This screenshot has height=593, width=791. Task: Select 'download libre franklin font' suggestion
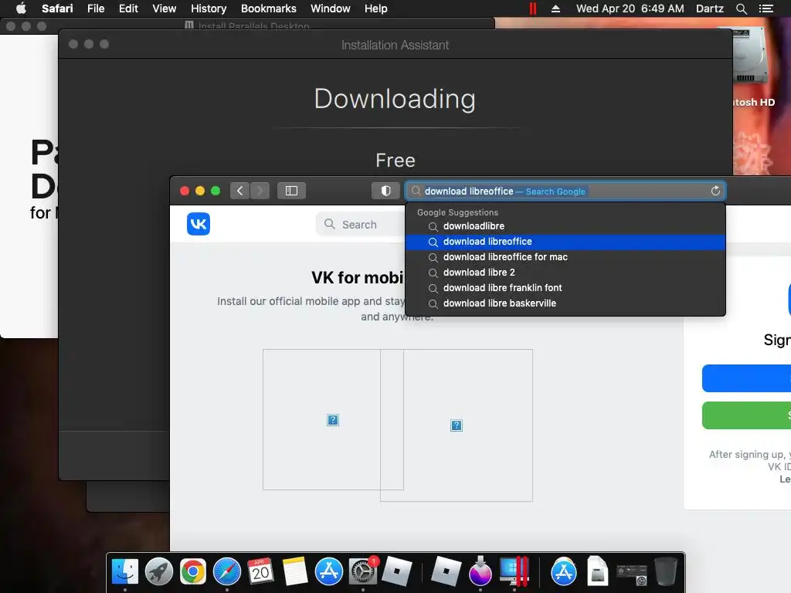(x=565, y=288)
